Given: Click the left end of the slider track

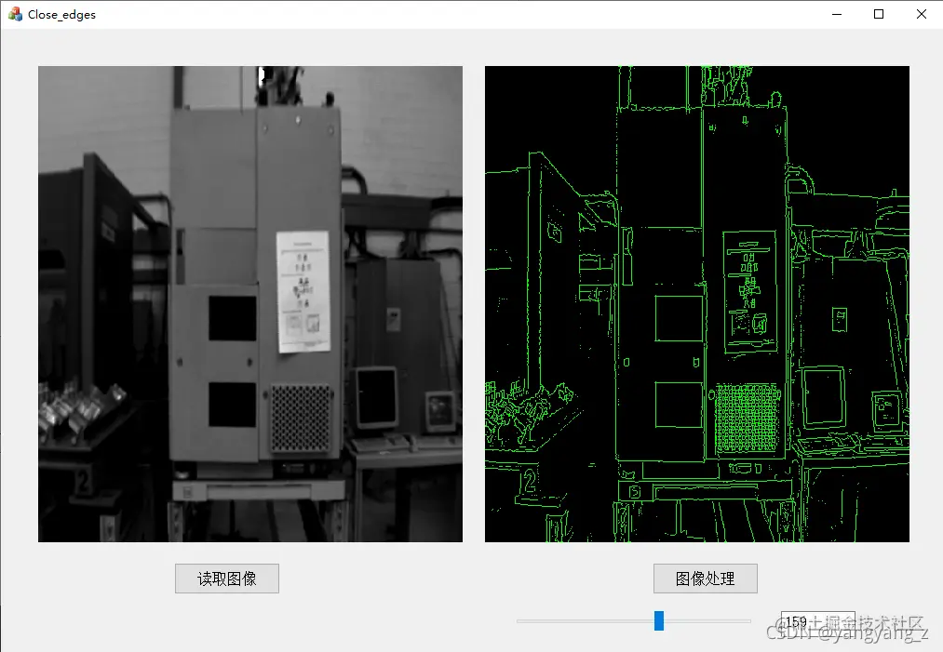Looking at the screenshot, I should [521, 620].
